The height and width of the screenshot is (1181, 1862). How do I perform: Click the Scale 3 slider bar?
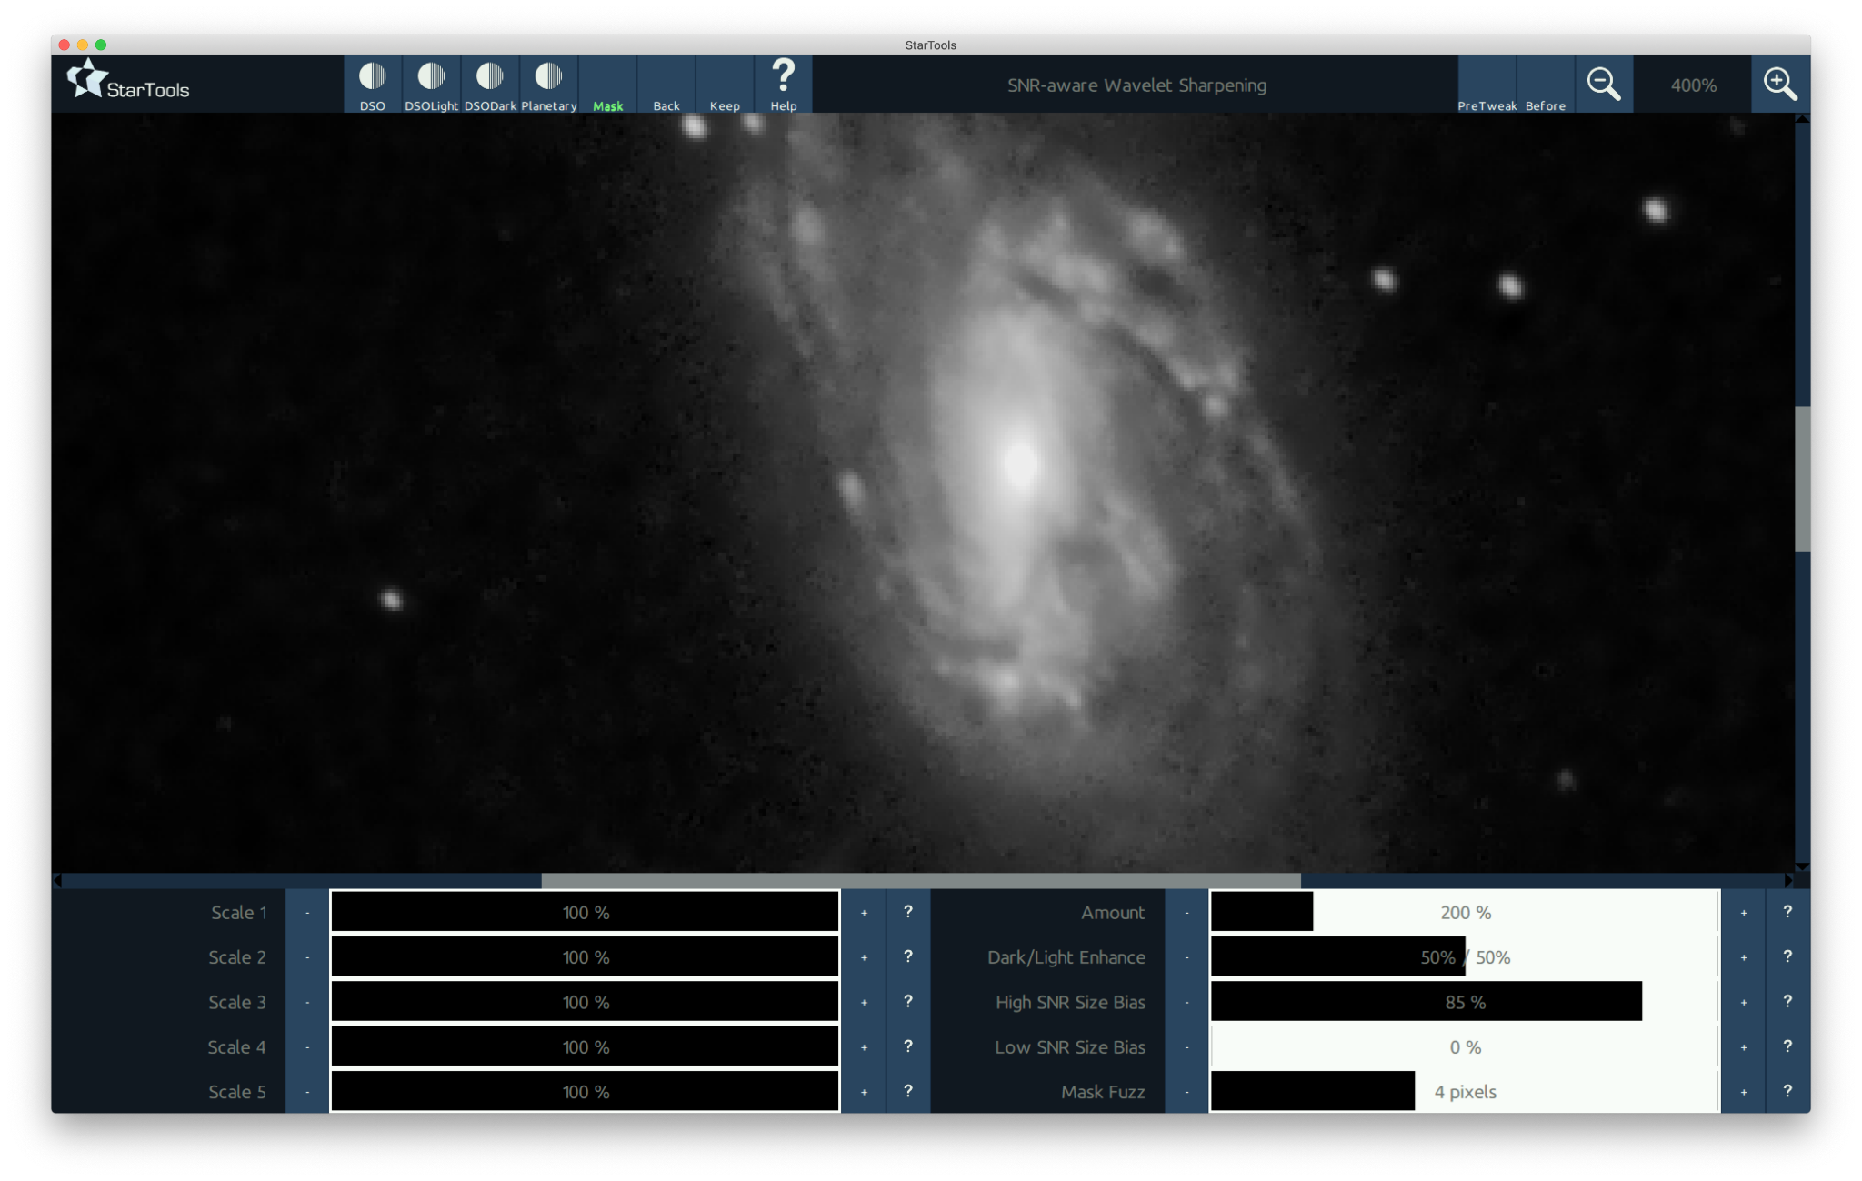(x=585, y=1002)
